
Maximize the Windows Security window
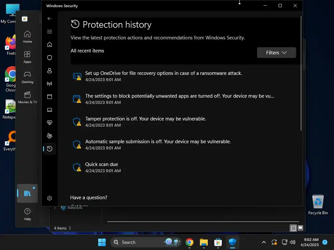coord(280,6)
